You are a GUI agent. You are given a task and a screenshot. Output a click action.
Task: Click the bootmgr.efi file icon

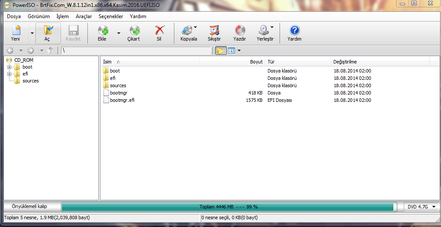106,100
